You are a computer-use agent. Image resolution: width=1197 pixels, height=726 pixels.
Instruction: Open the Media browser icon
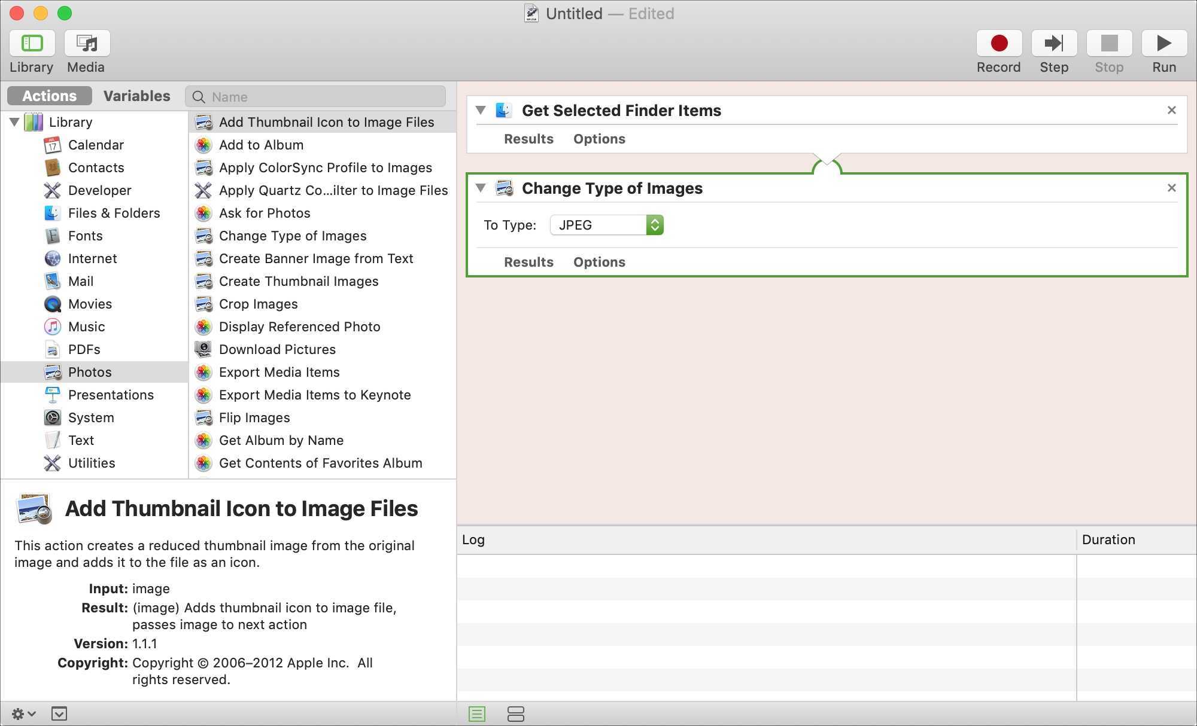pos(87,44)
